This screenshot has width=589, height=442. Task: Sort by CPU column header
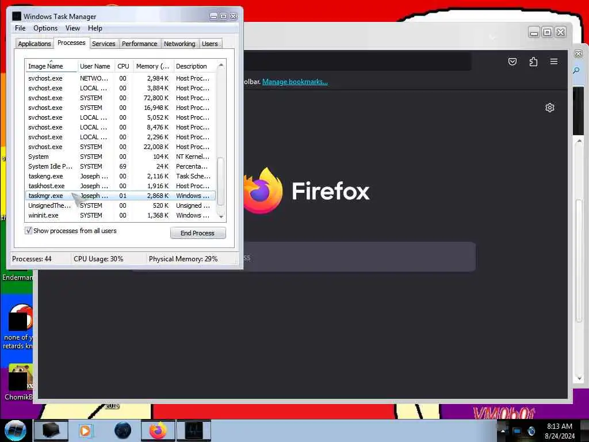click(123, 66)
